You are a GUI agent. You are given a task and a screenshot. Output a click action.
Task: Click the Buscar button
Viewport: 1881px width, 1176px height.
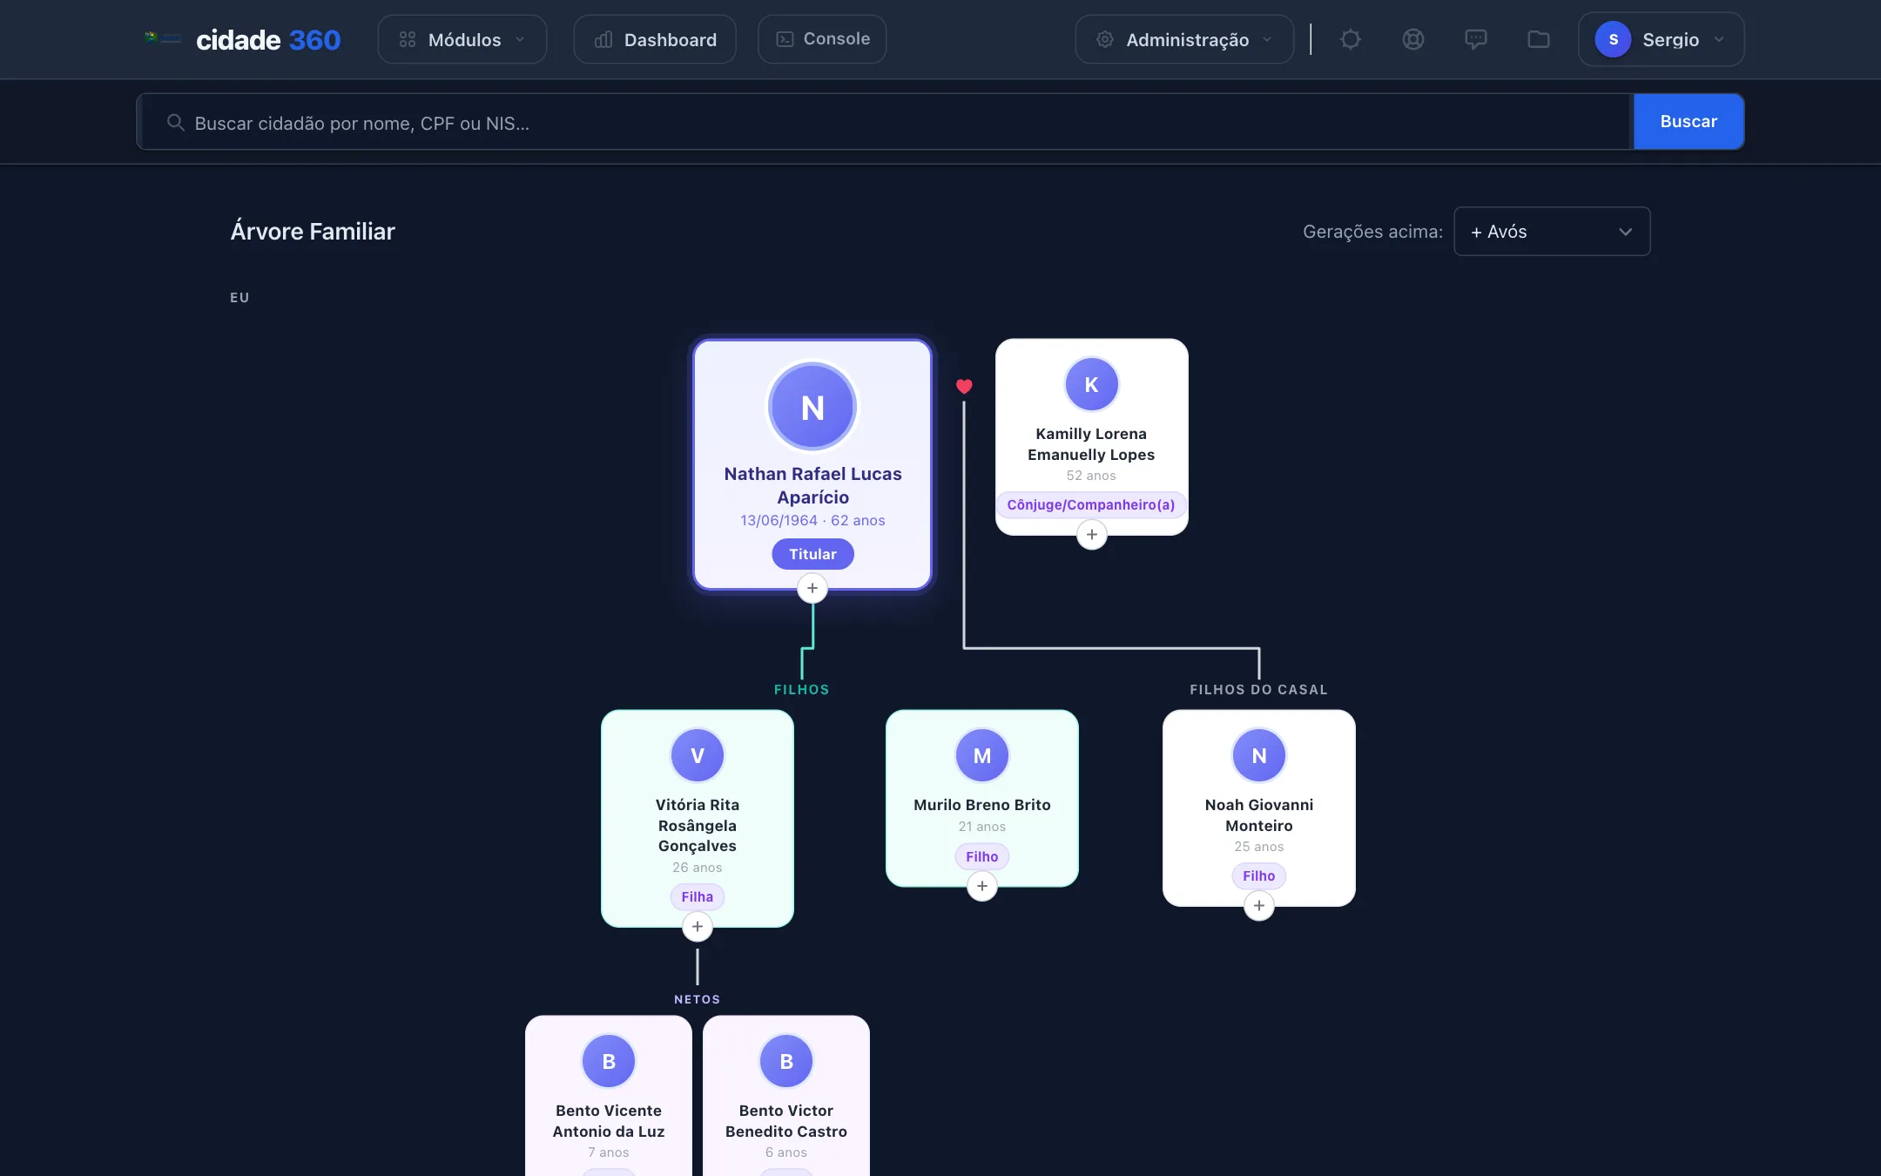coord(1689,121)
